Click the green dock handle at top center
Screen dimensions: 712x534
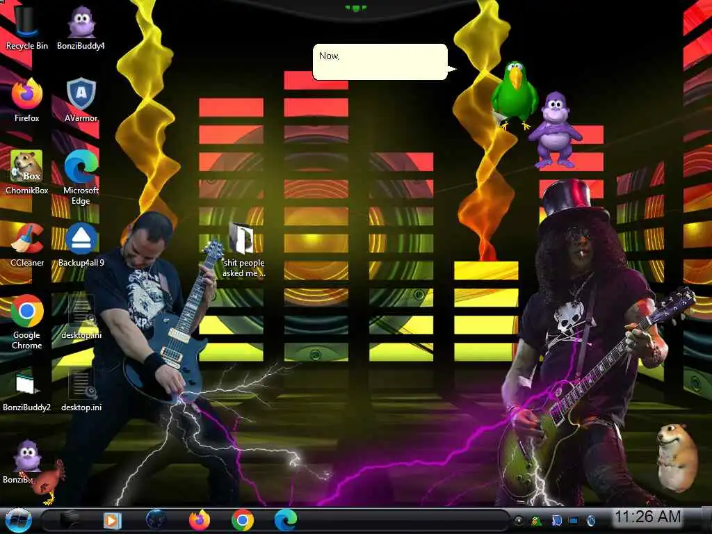[x=355, y=8]
